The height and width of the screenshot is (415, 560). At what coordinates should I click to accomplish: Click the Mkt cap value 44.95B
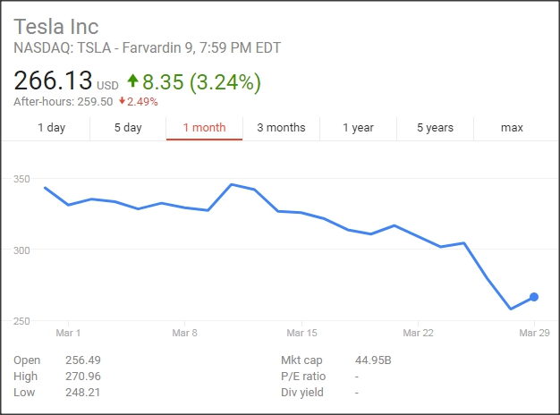pos(373,360)
